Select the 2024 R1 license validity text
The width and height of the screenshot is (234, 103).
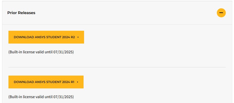(41, 97)
